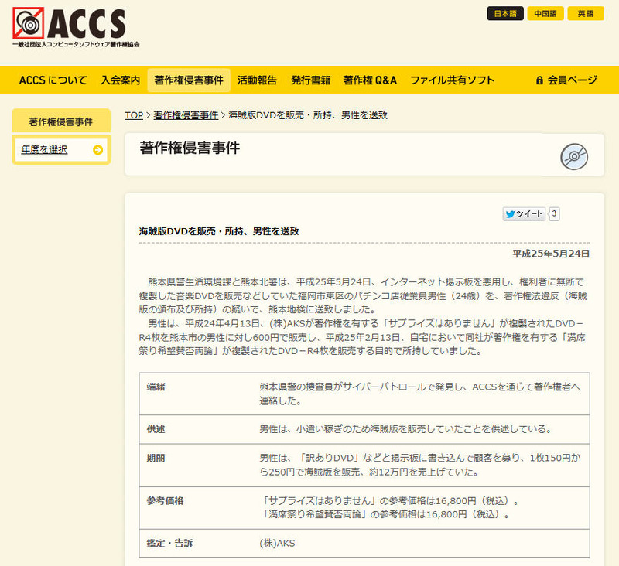This screenshot has width=619, height=566.
Task: Click 著作権侵害事件 breadcrumb link
Action: (x=186, y=115)
